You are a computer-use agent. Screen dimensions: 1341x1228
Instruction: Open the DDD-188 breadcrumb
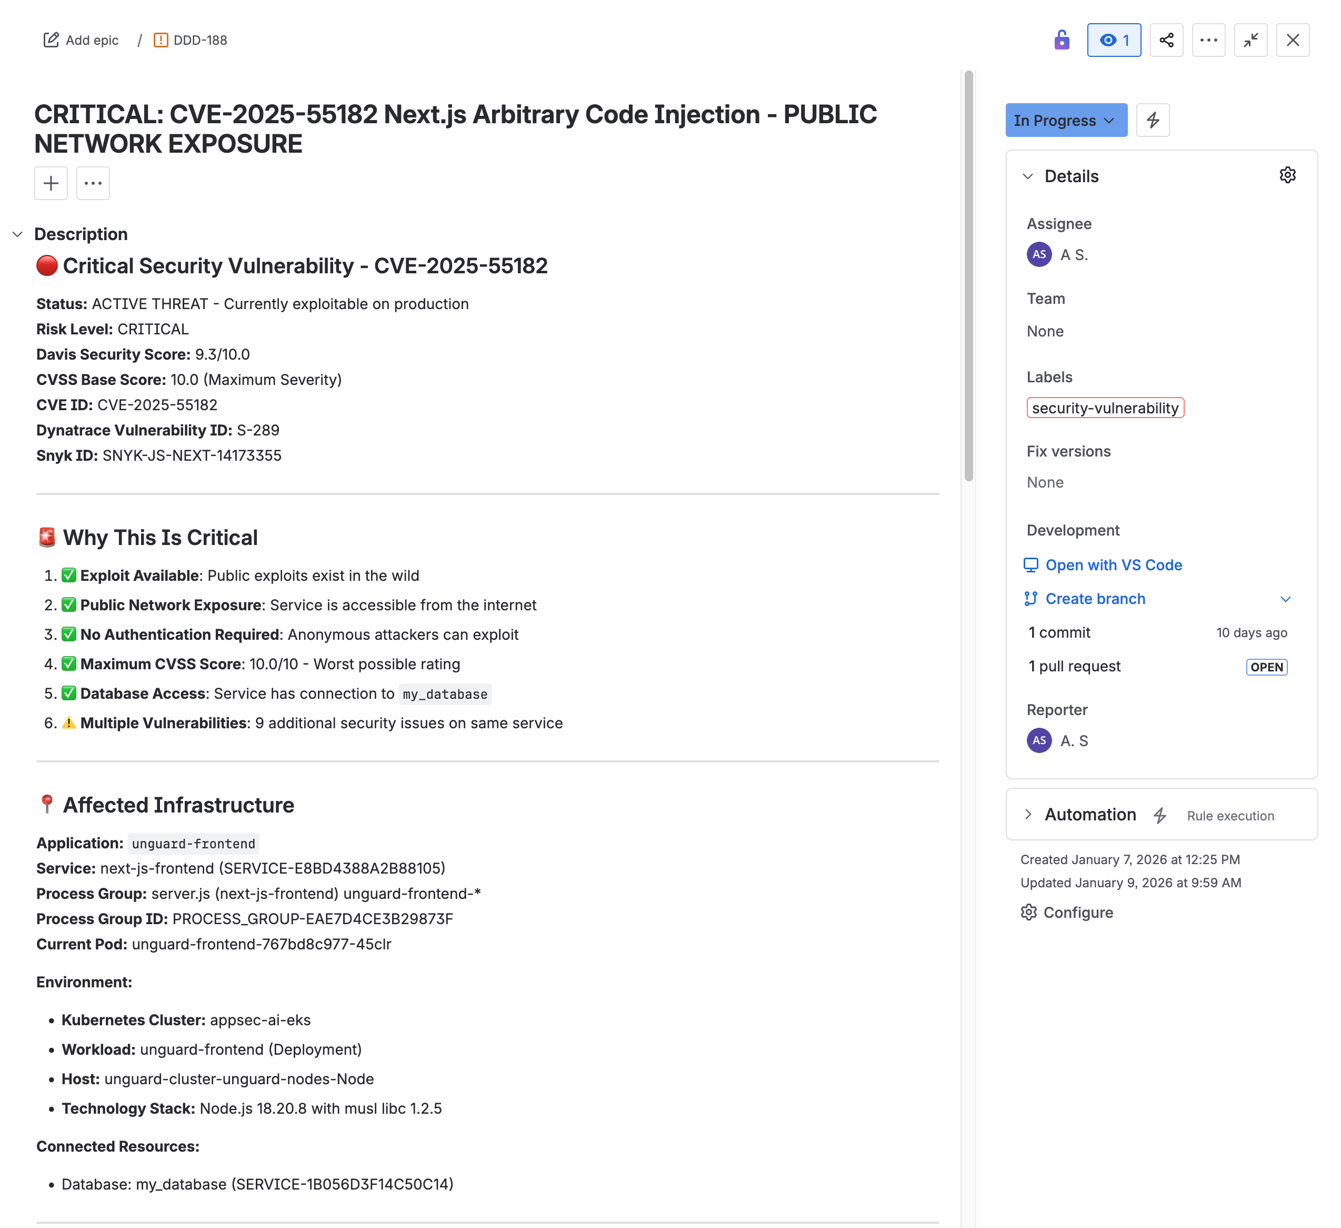click(199, 40)
